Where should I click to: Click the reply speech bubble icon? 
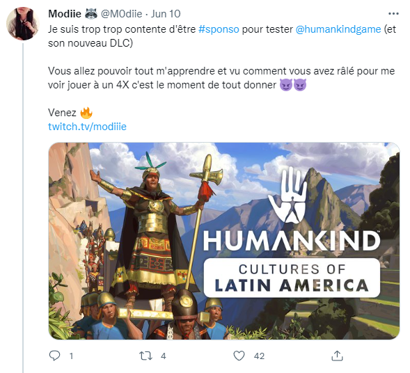pyautogui.click(x=55, y=356)
